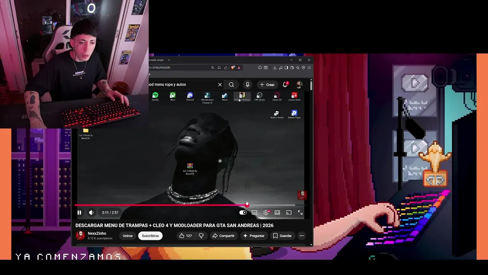The height and width of the screenshot is (275, 488).
Task: Open the Brave wallet icon
Action: pos(292,68)
